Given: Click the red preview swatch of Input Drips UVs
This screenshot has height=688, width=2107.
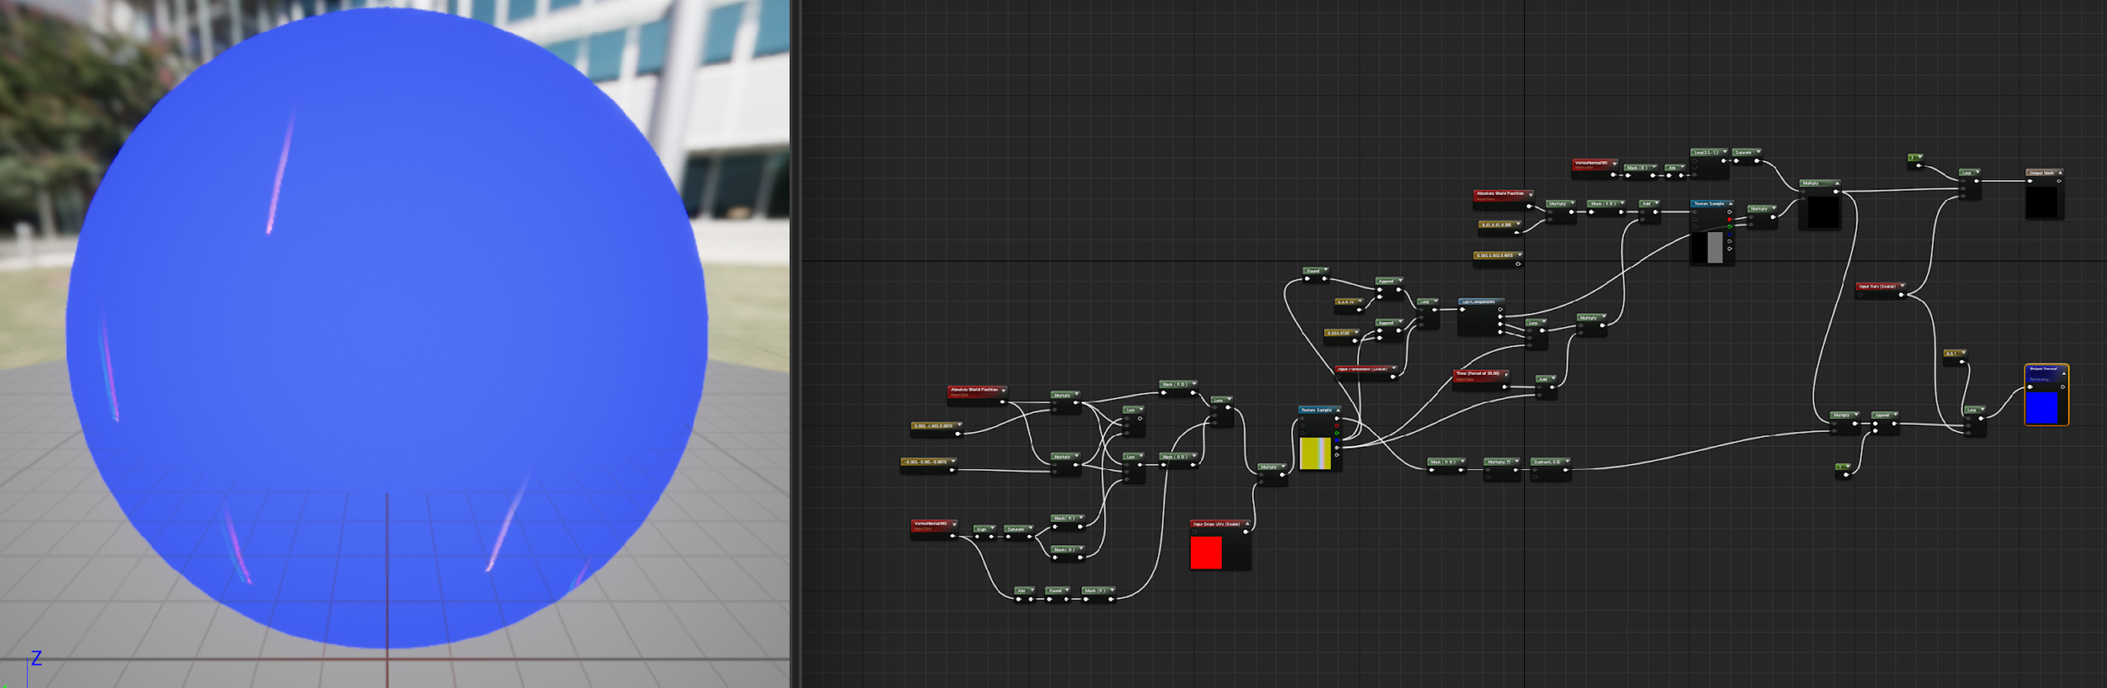Looking at the screenshot, I should point(1205,553).
